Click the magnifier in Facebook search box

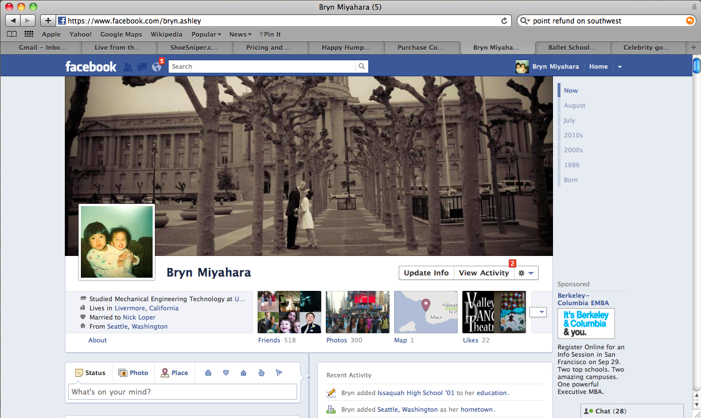[362, 66]
